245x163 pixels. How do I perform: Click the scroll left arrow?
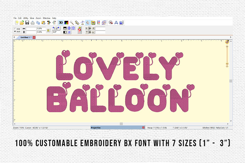click(15, 124)
